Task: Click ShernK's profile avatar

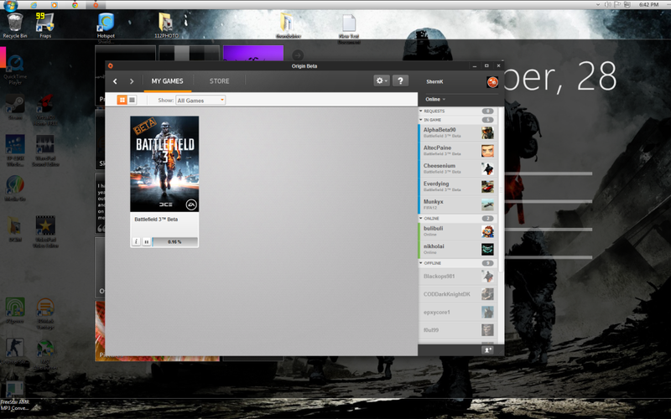Action: 492,81
